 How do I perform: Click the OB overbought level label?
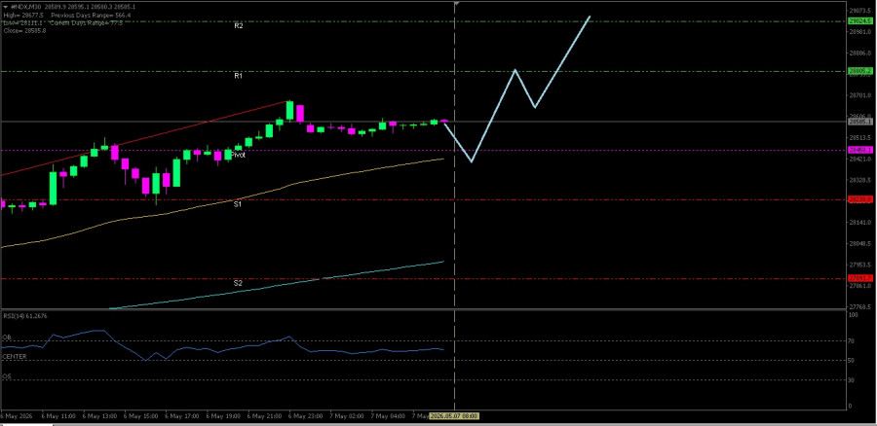[7, 337]
